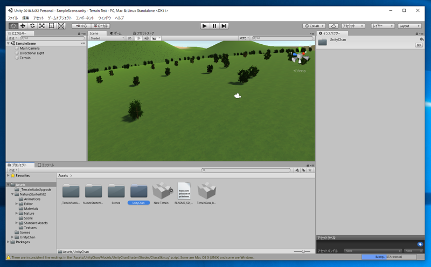
Task: Switch to the アセットストア tab
Action: [143, 33]
